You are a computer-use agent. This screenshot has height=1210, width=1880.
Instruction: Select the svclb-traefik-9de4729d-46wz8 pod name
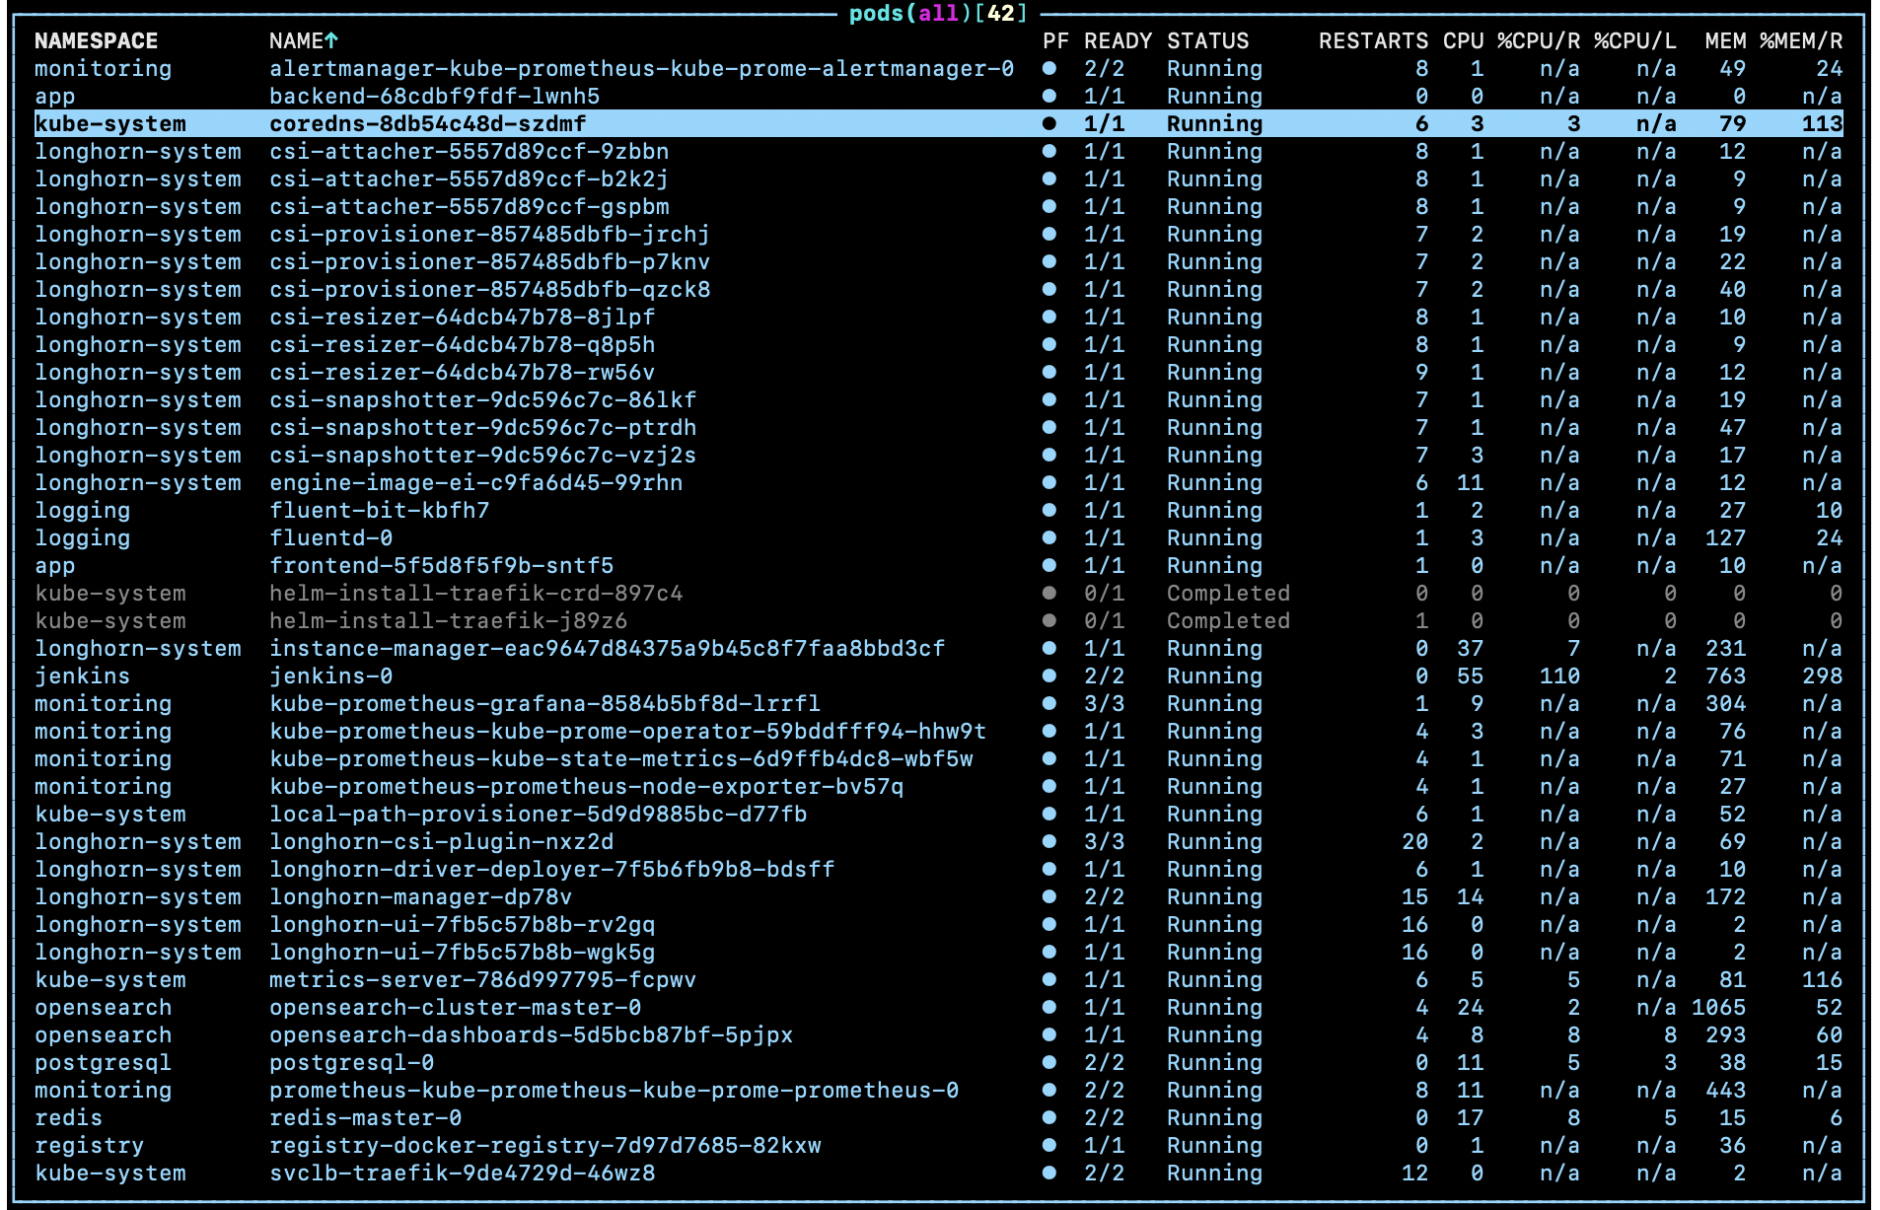pyautogui.click(x=463, y=1173)
